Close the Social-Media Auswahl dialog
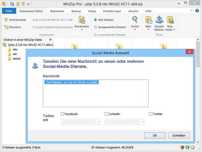 click(190, 52)
